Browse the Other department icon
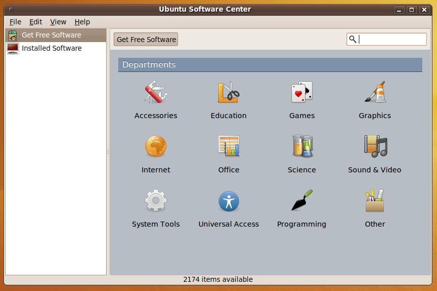This screenshot has height=291, width=437. pos(375,201)
